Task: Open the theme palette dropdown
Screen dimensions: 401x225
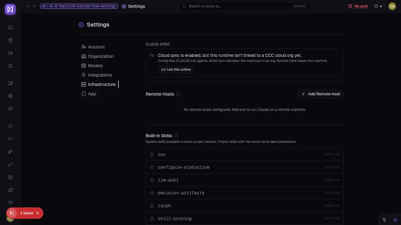Action: [378, 6]
